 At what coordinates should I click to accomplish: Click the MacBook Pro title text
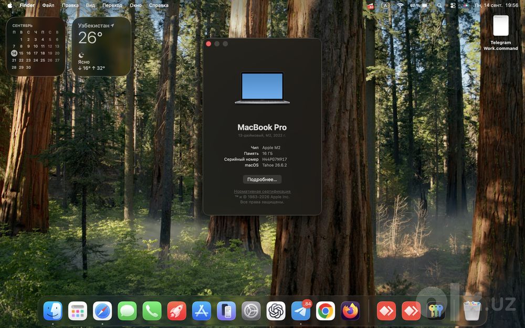pos(262,127)
